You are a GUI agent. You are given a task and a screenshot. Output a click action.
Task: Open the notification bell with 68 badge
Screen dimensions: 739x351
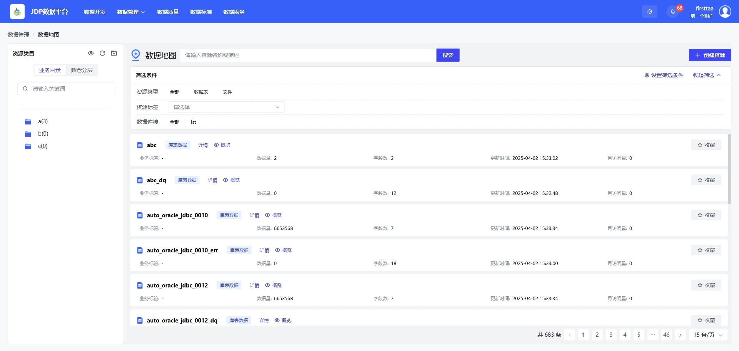[x=672, y=12]
